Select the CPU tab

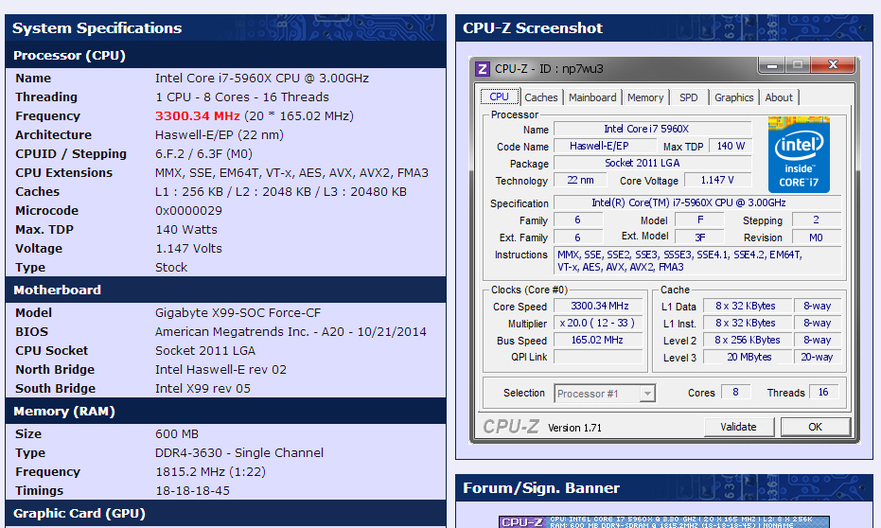499,97
